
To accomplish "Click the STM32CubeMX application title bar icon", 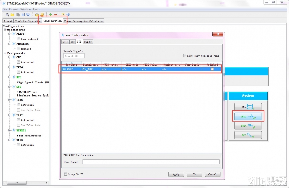I will pyautogui.click(x=4, y=3).
